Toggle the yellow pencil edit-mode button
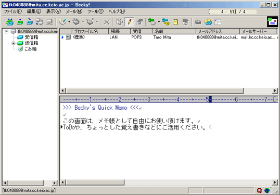Image resolution: width=280 pixels, height=195 pixels. pyautogui.click(x=130, y=22)
